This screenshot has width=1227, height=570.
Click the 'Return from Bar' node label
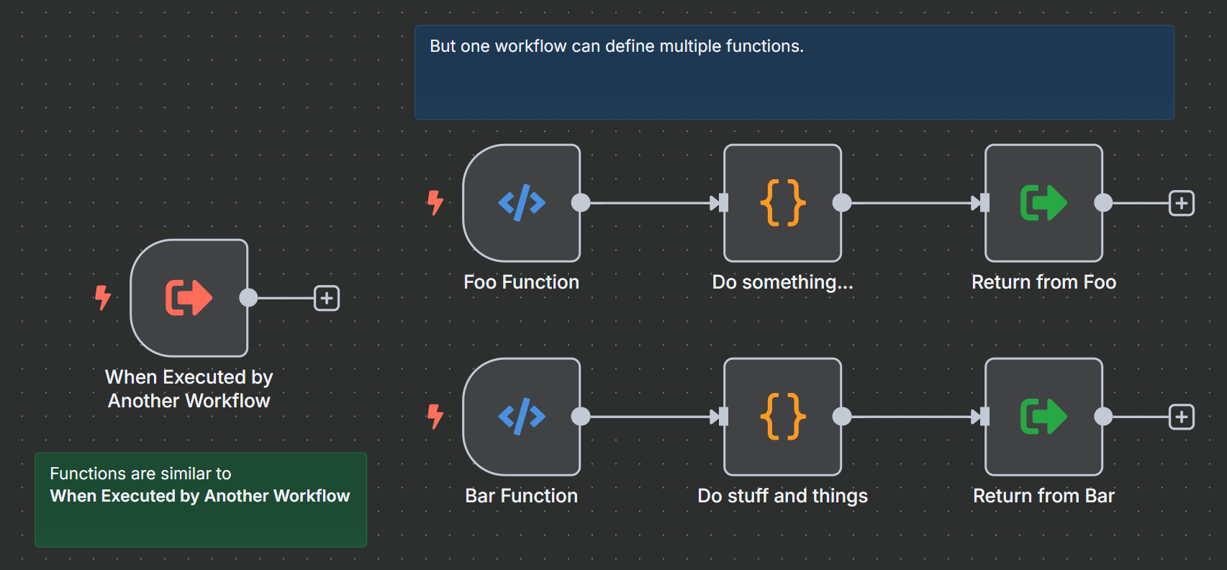tap(1044, 496)
